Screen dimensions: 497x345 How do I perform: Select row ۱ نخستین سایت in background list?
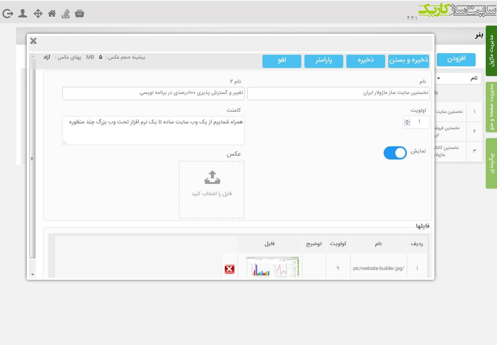(458, 112)
